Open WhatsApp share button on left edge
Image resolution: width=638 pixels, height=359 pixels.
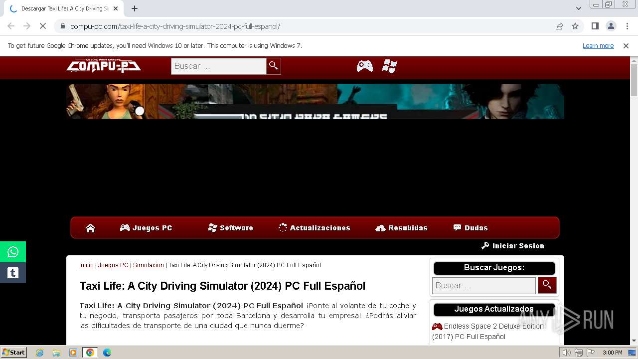(x=13, y=252)
